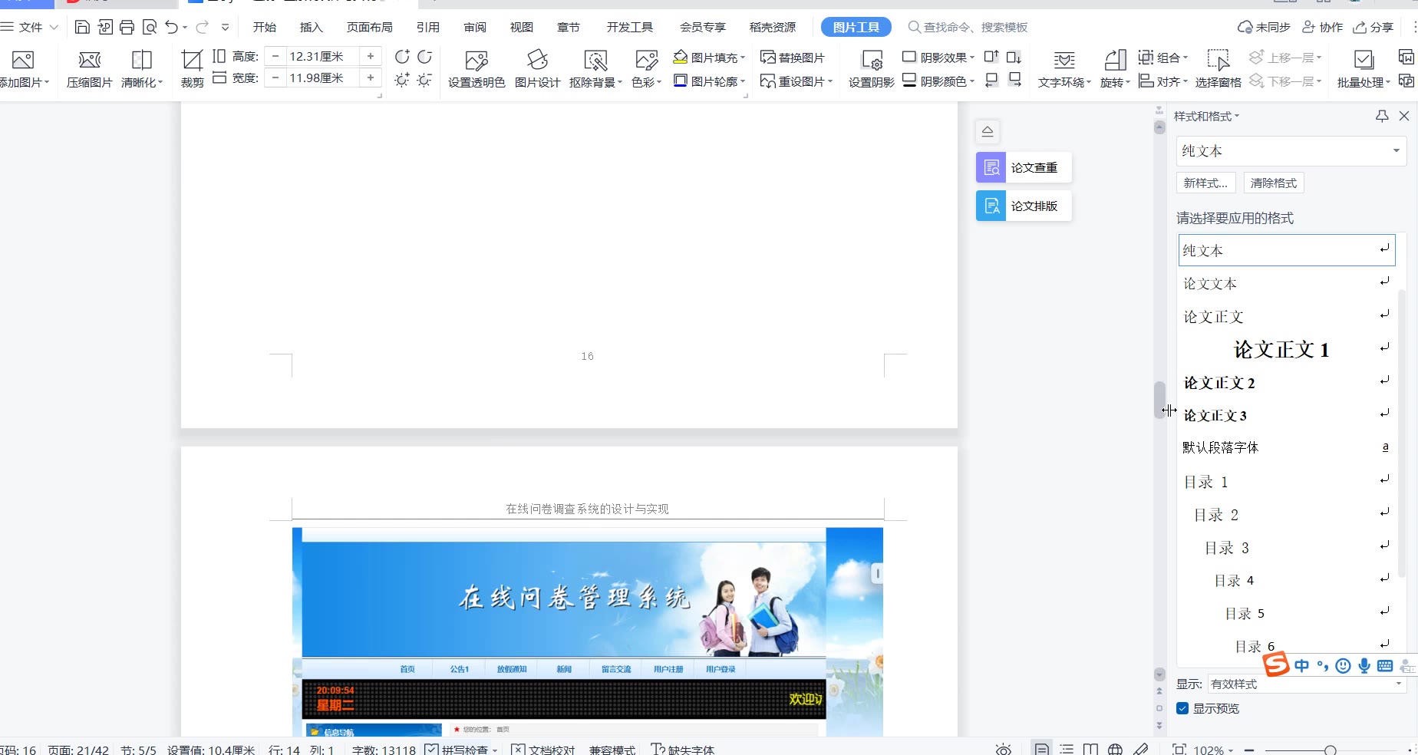Click Replace Picture (替换图片)
1418x755 pixels.
point(793,58)
